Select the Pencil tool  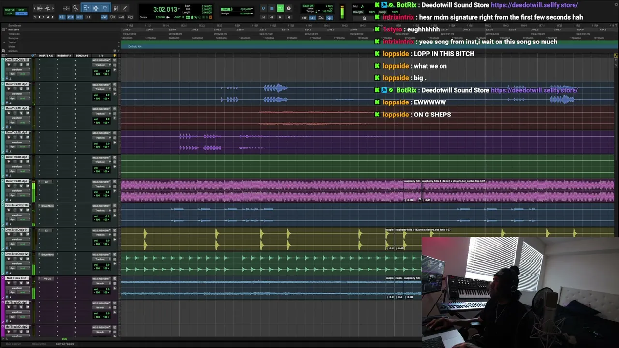coord(125,8)
